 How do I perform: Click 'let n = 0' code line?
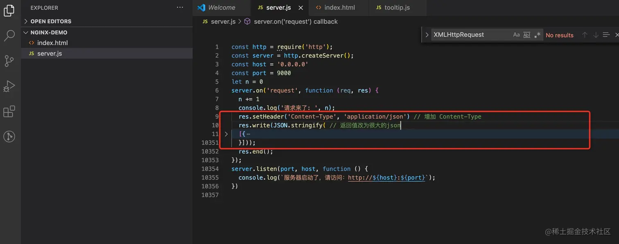pyautogui.click(x=247, y=82)
